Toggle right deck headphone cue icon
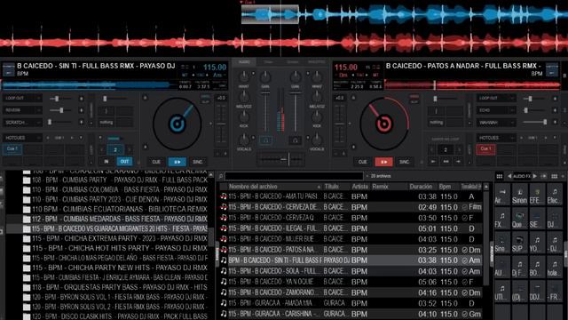Screen dimensions: 568x320 coord(296,140)
